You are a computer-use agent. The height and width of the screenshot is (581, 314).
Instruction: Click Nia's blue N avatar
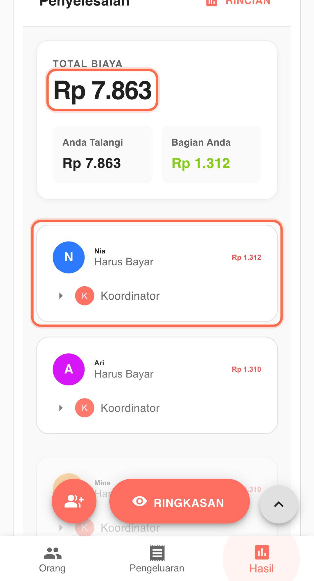coord(69,257)
